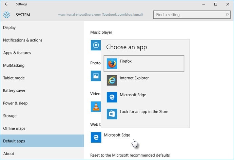
Task: Open Notifications & actions settings
Action: click(42, 40)
